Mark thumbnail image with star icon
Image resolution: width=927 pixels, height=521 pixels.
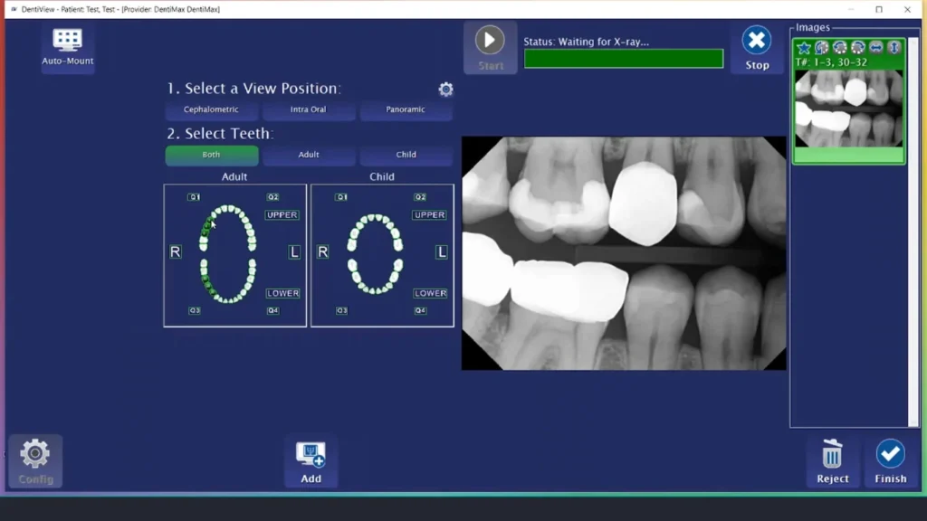coord(804,48)
